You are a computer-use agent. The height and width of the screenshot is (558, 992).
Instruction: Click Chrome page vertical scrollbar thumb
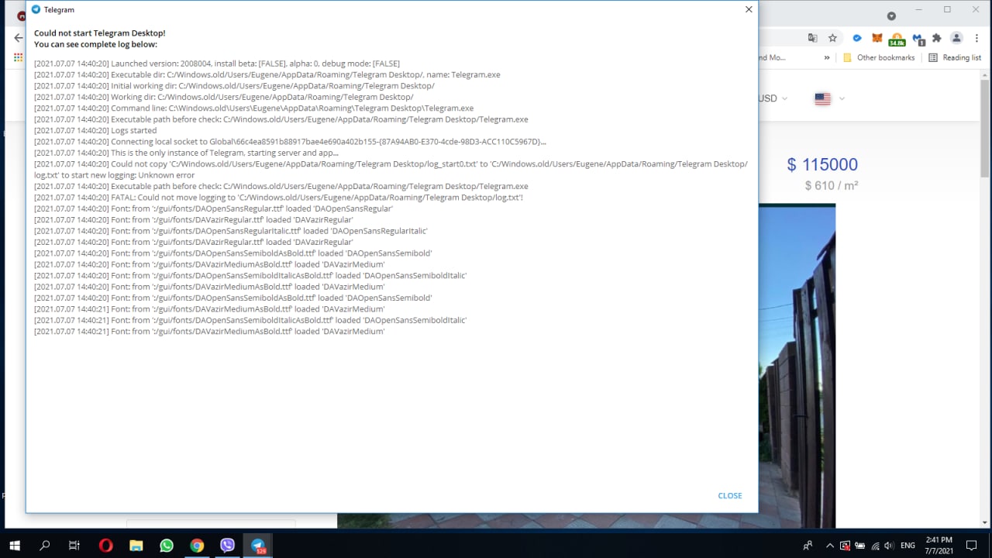[x=985, y=128]
